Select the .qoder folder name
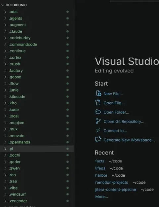This screenshot has height=207, width=159. tap(15, 162)
